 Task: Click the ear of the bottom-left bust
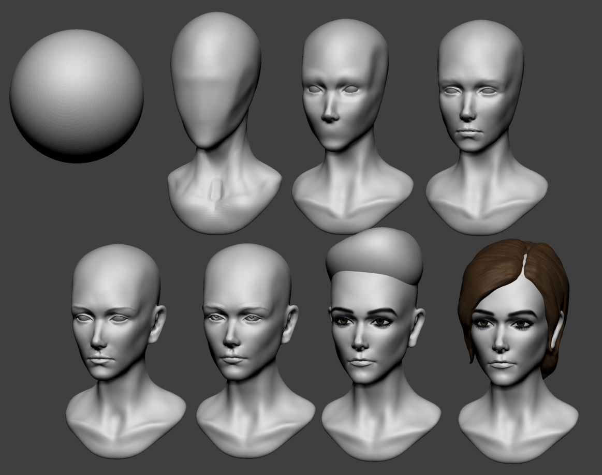(x=157, y=325)
